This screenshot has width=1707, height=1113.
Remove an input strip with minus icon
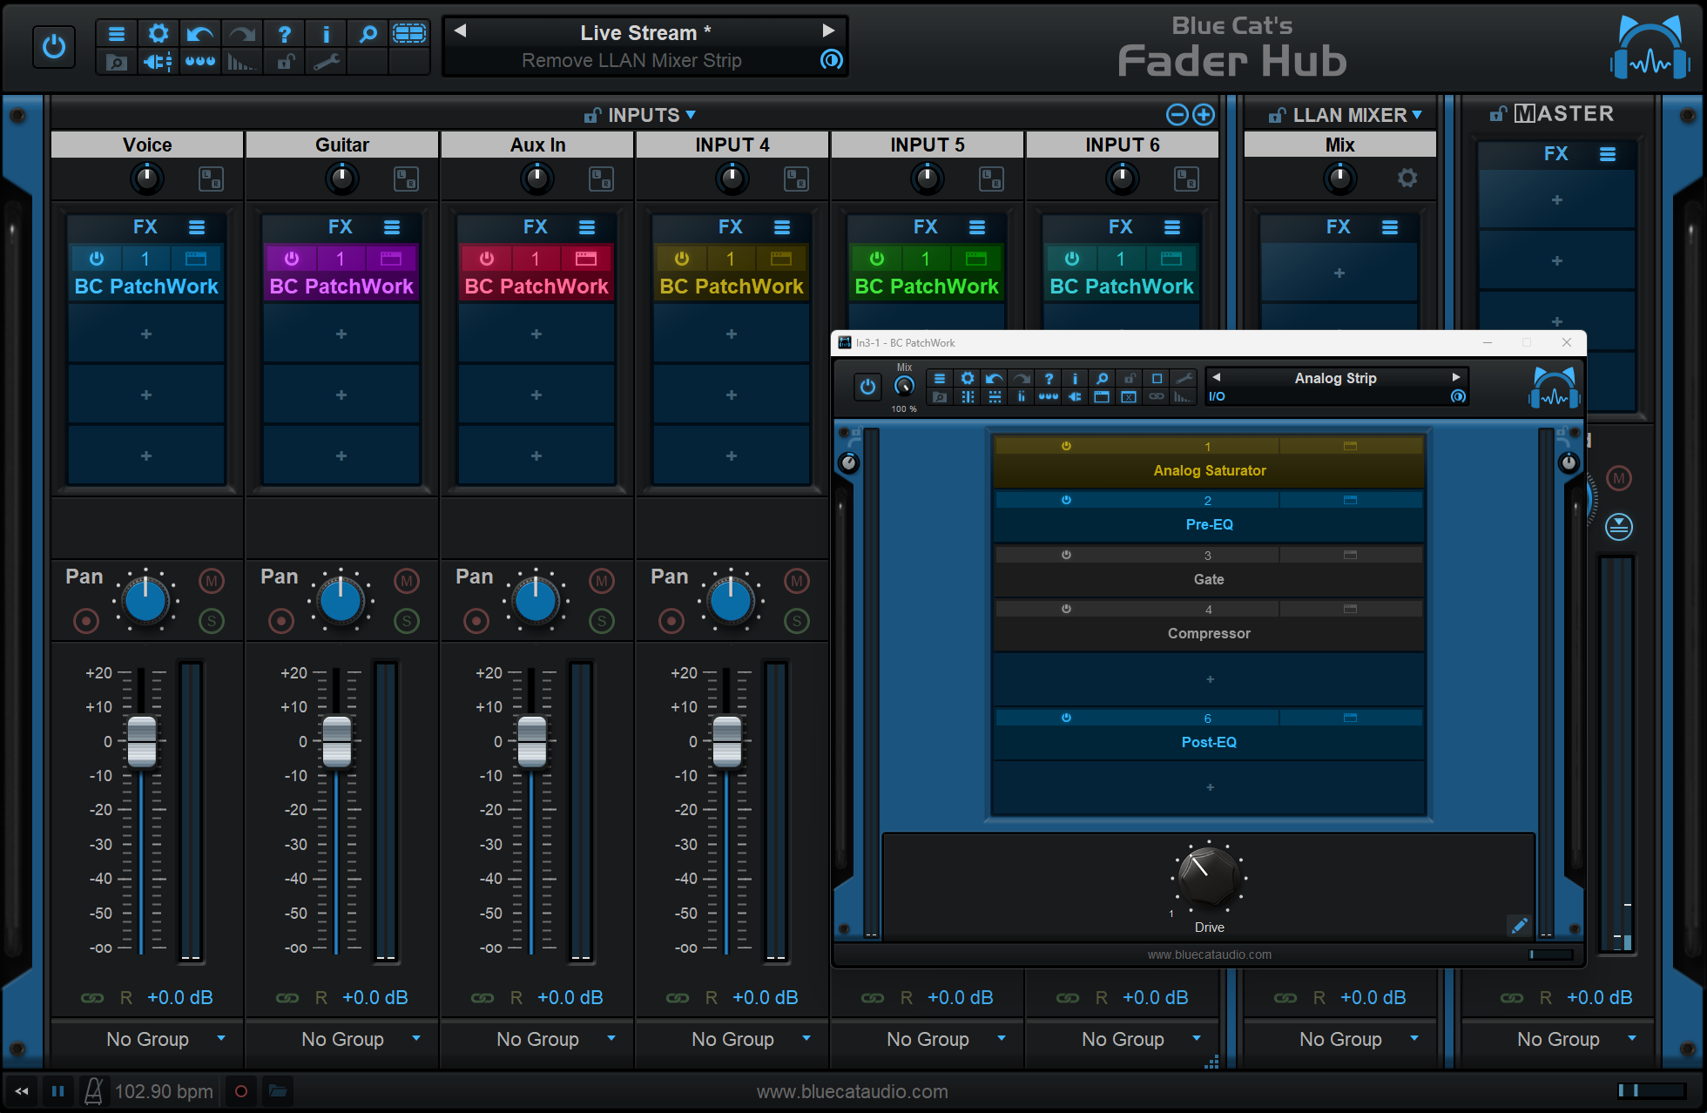(x=1177, y=114)
